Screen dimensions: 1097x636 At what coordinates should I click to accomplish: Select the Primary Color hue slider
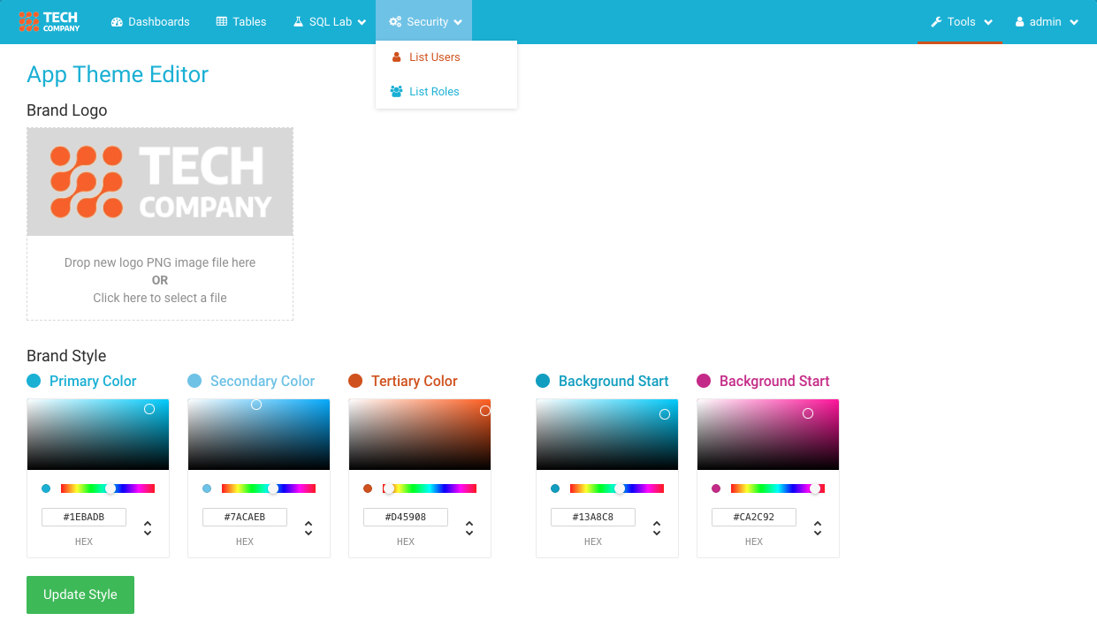pyautogui.click(x=110, y=488)
